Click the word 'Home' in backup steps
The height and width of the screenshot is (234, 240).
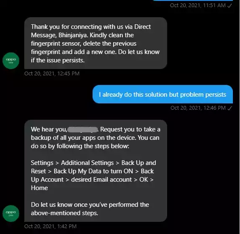[x=39, y=188]
